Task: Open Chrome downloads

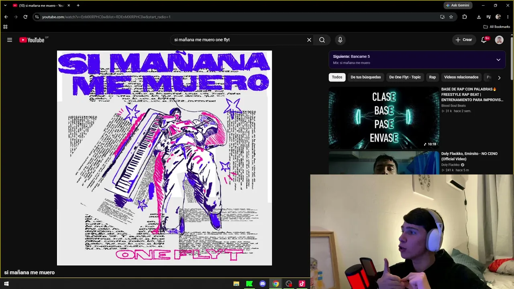Action: click(x=479, y=17)
